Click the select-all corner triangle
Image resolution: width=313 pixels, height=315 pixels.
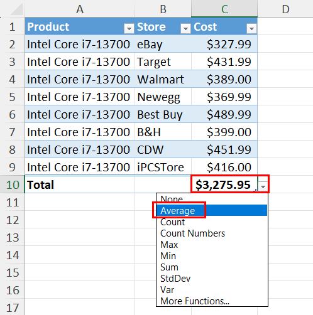[16, 9]
